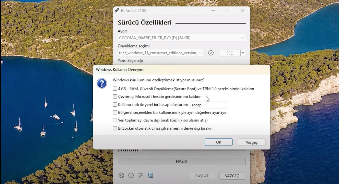Click the username field containing recep
The image size is (339, 184).
(x=208, y=105)
